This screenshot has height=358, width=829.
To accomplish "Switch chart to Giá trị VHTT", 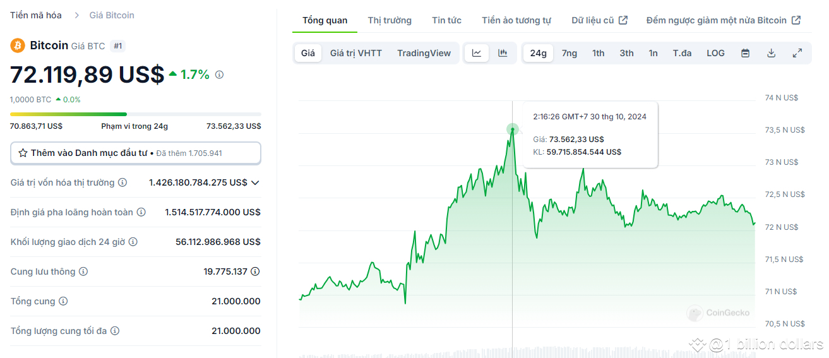I will click(355, 53).
